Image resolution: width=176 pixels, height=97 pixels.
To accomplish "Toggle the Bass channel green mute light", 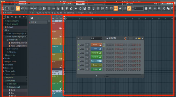I will pos(78,49).
